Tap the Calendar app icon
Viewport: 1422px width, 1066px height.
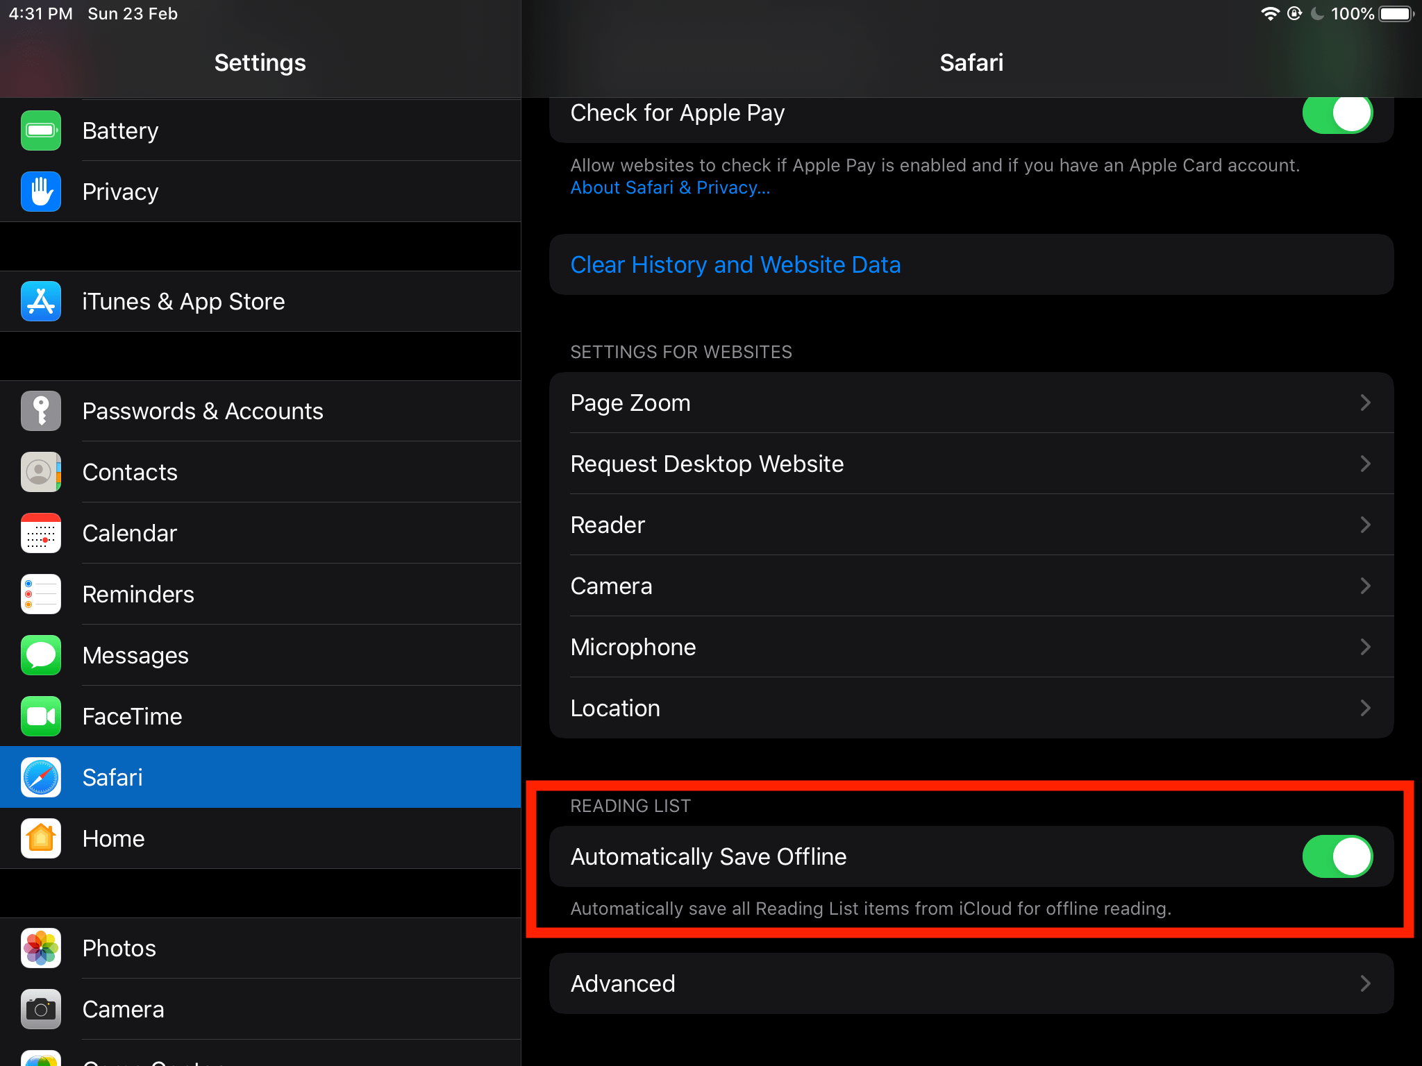[x=41, y=533]
